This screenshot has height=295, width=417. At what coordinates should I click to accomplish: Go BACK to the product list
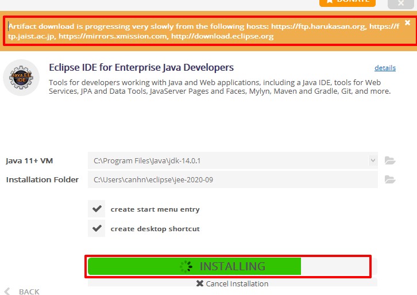[22, 292]
